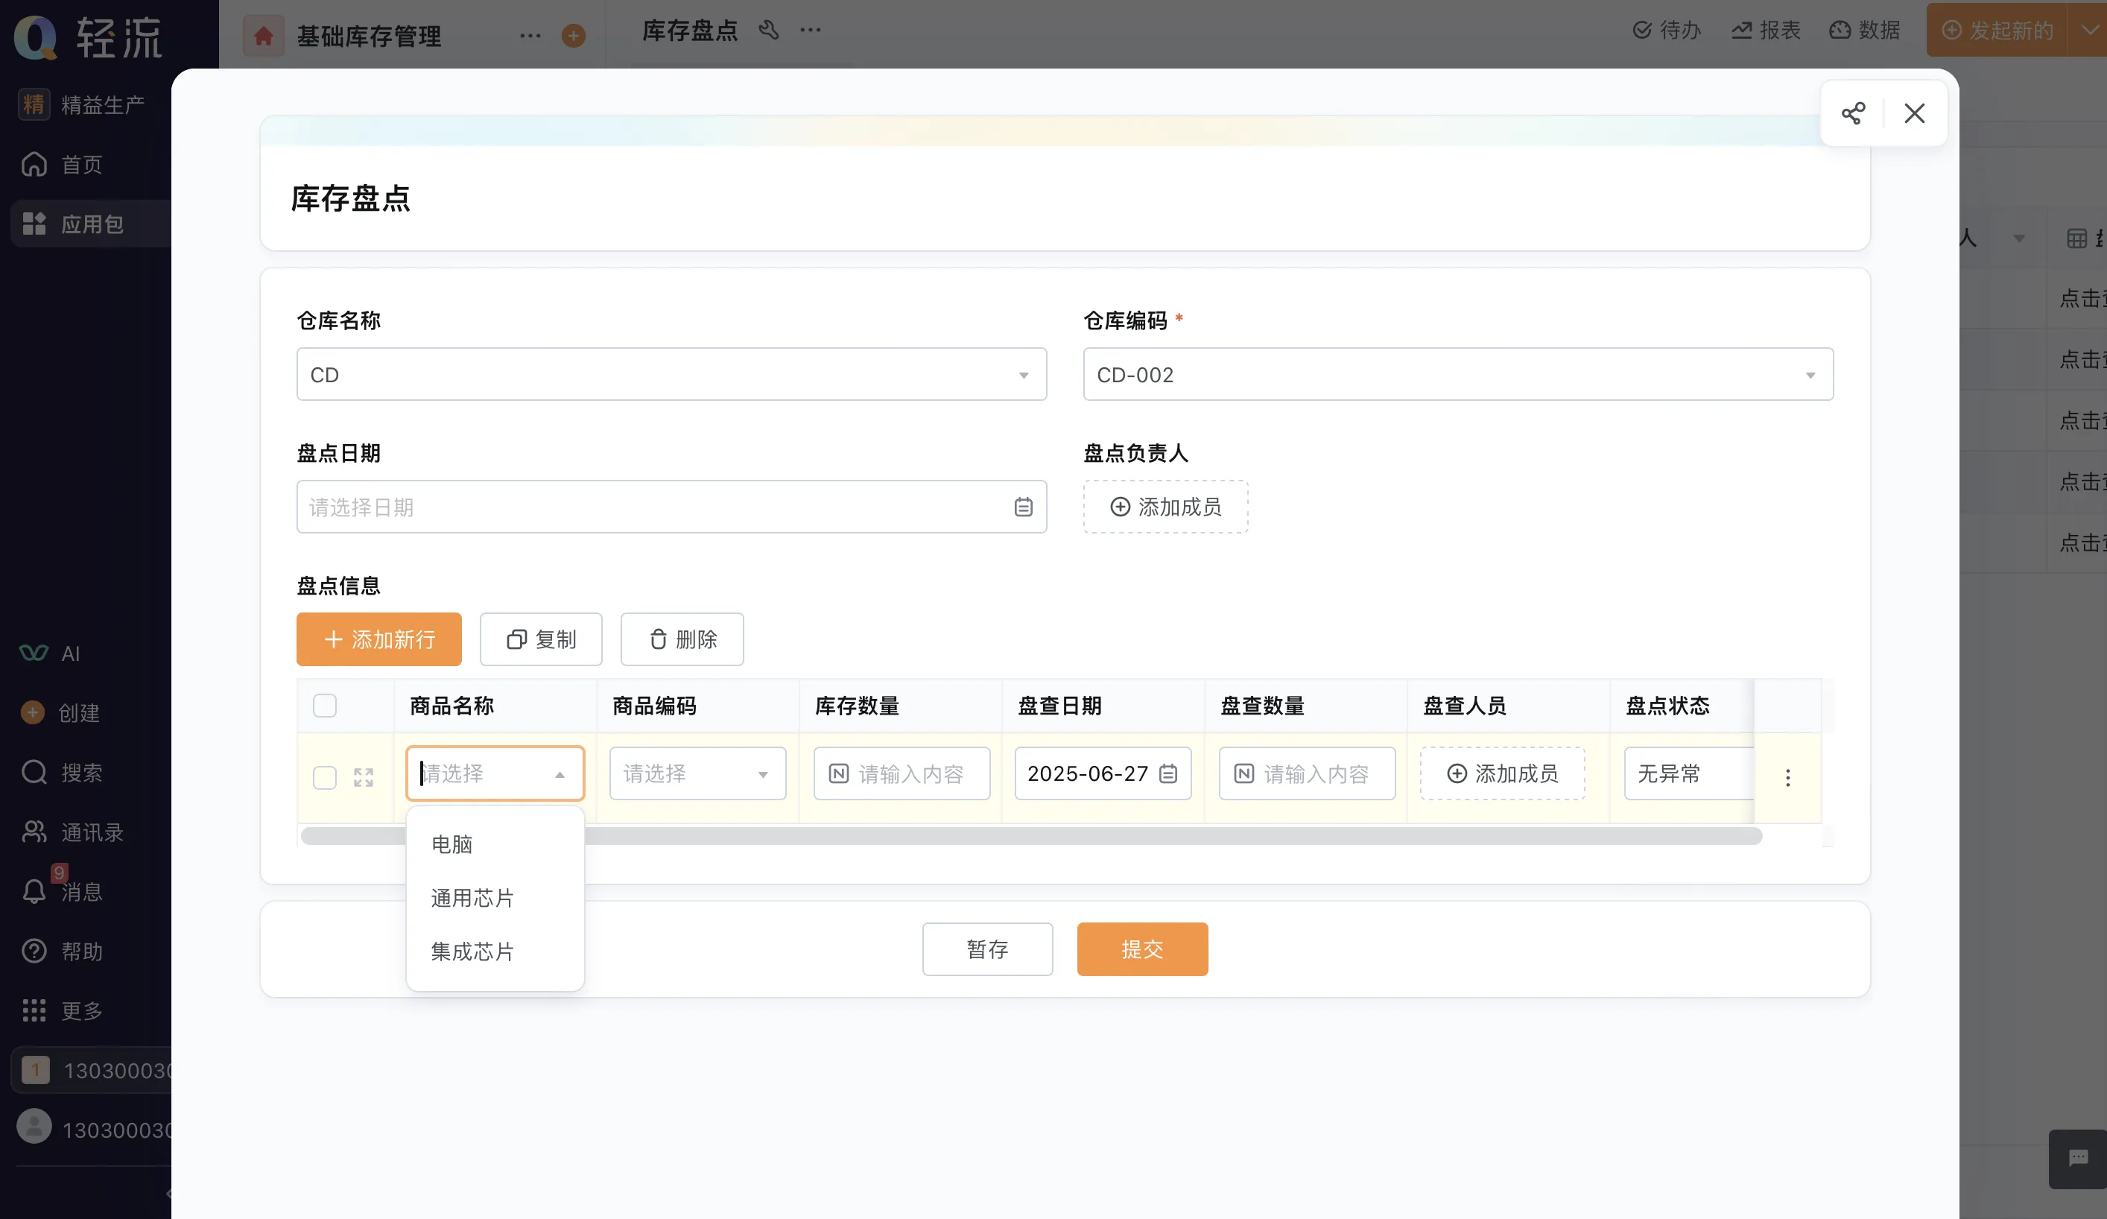Click the expand row fullscreen icon
The width and height of the screenshot is (2107, 1219).
tap(363, 778)
